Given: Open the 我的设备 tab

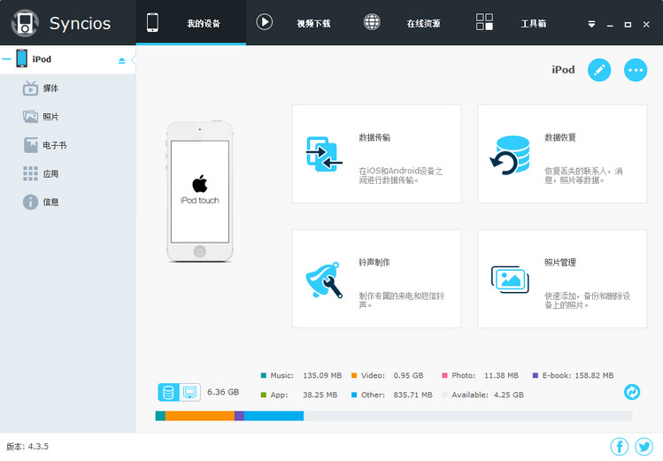Looking at the screenshot, I should 191,22.
